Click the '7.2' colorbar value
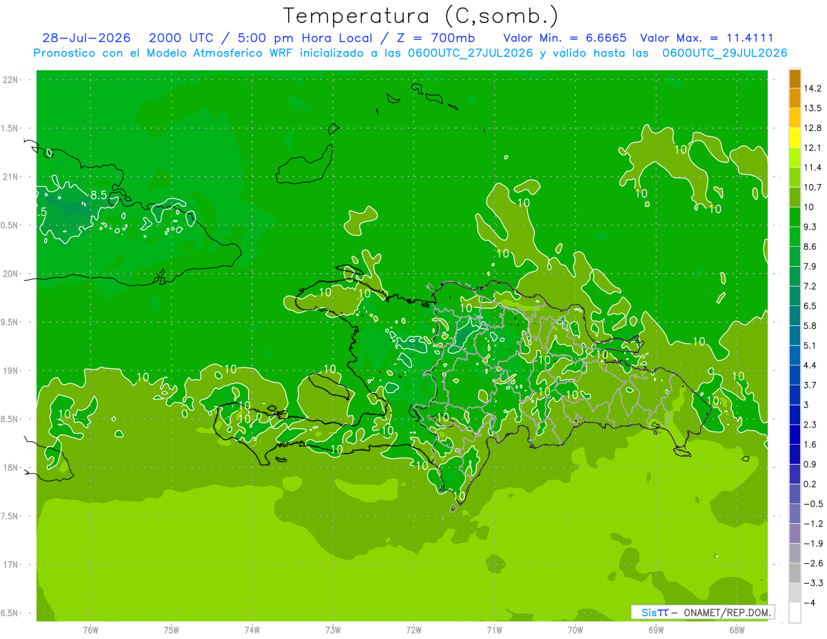The height and width of the screenshot is (639, 827). (810, 286)
